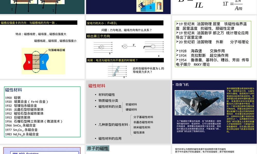Click the N-S magnet diagram labeled 匀强磁场区域
The height and width of the screenshot is (154, 257).
click(43, 61)
